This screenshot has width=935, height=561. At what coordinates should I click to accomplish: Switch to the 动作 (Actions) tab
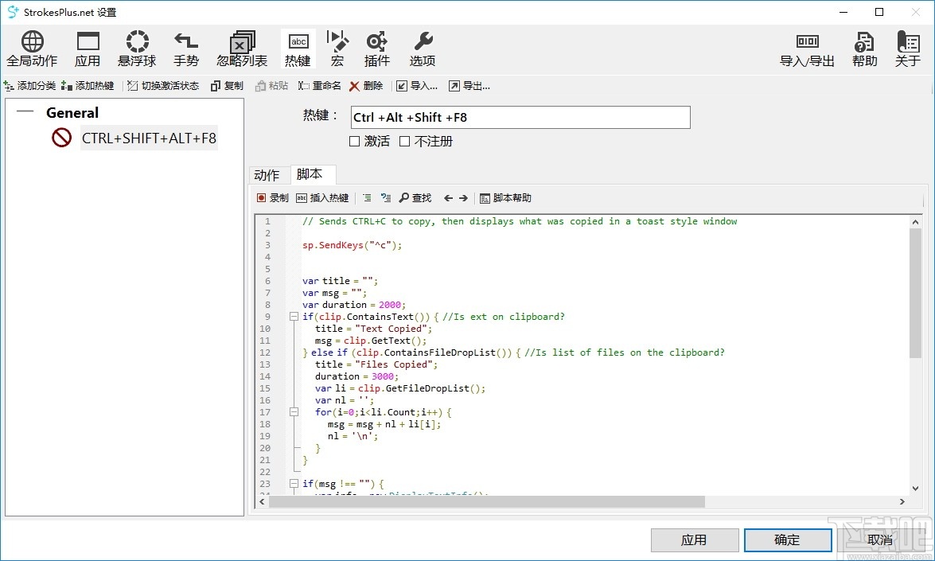[x=268, y=174]
